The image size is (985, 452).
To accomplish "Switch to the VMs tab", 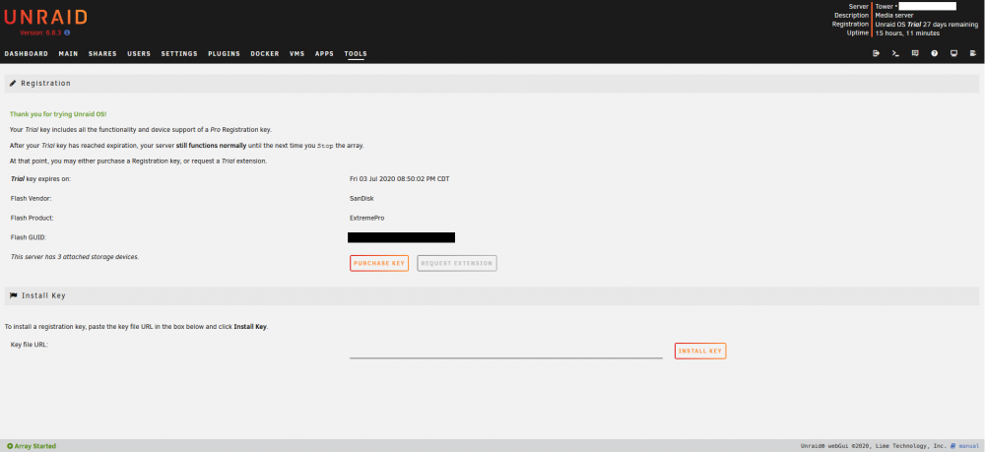I will 297,54.
